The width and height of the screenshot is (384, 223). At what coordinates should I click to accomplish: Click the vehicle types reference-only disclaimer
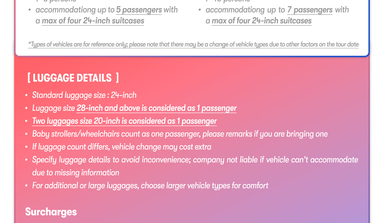[x=193, y=44]
